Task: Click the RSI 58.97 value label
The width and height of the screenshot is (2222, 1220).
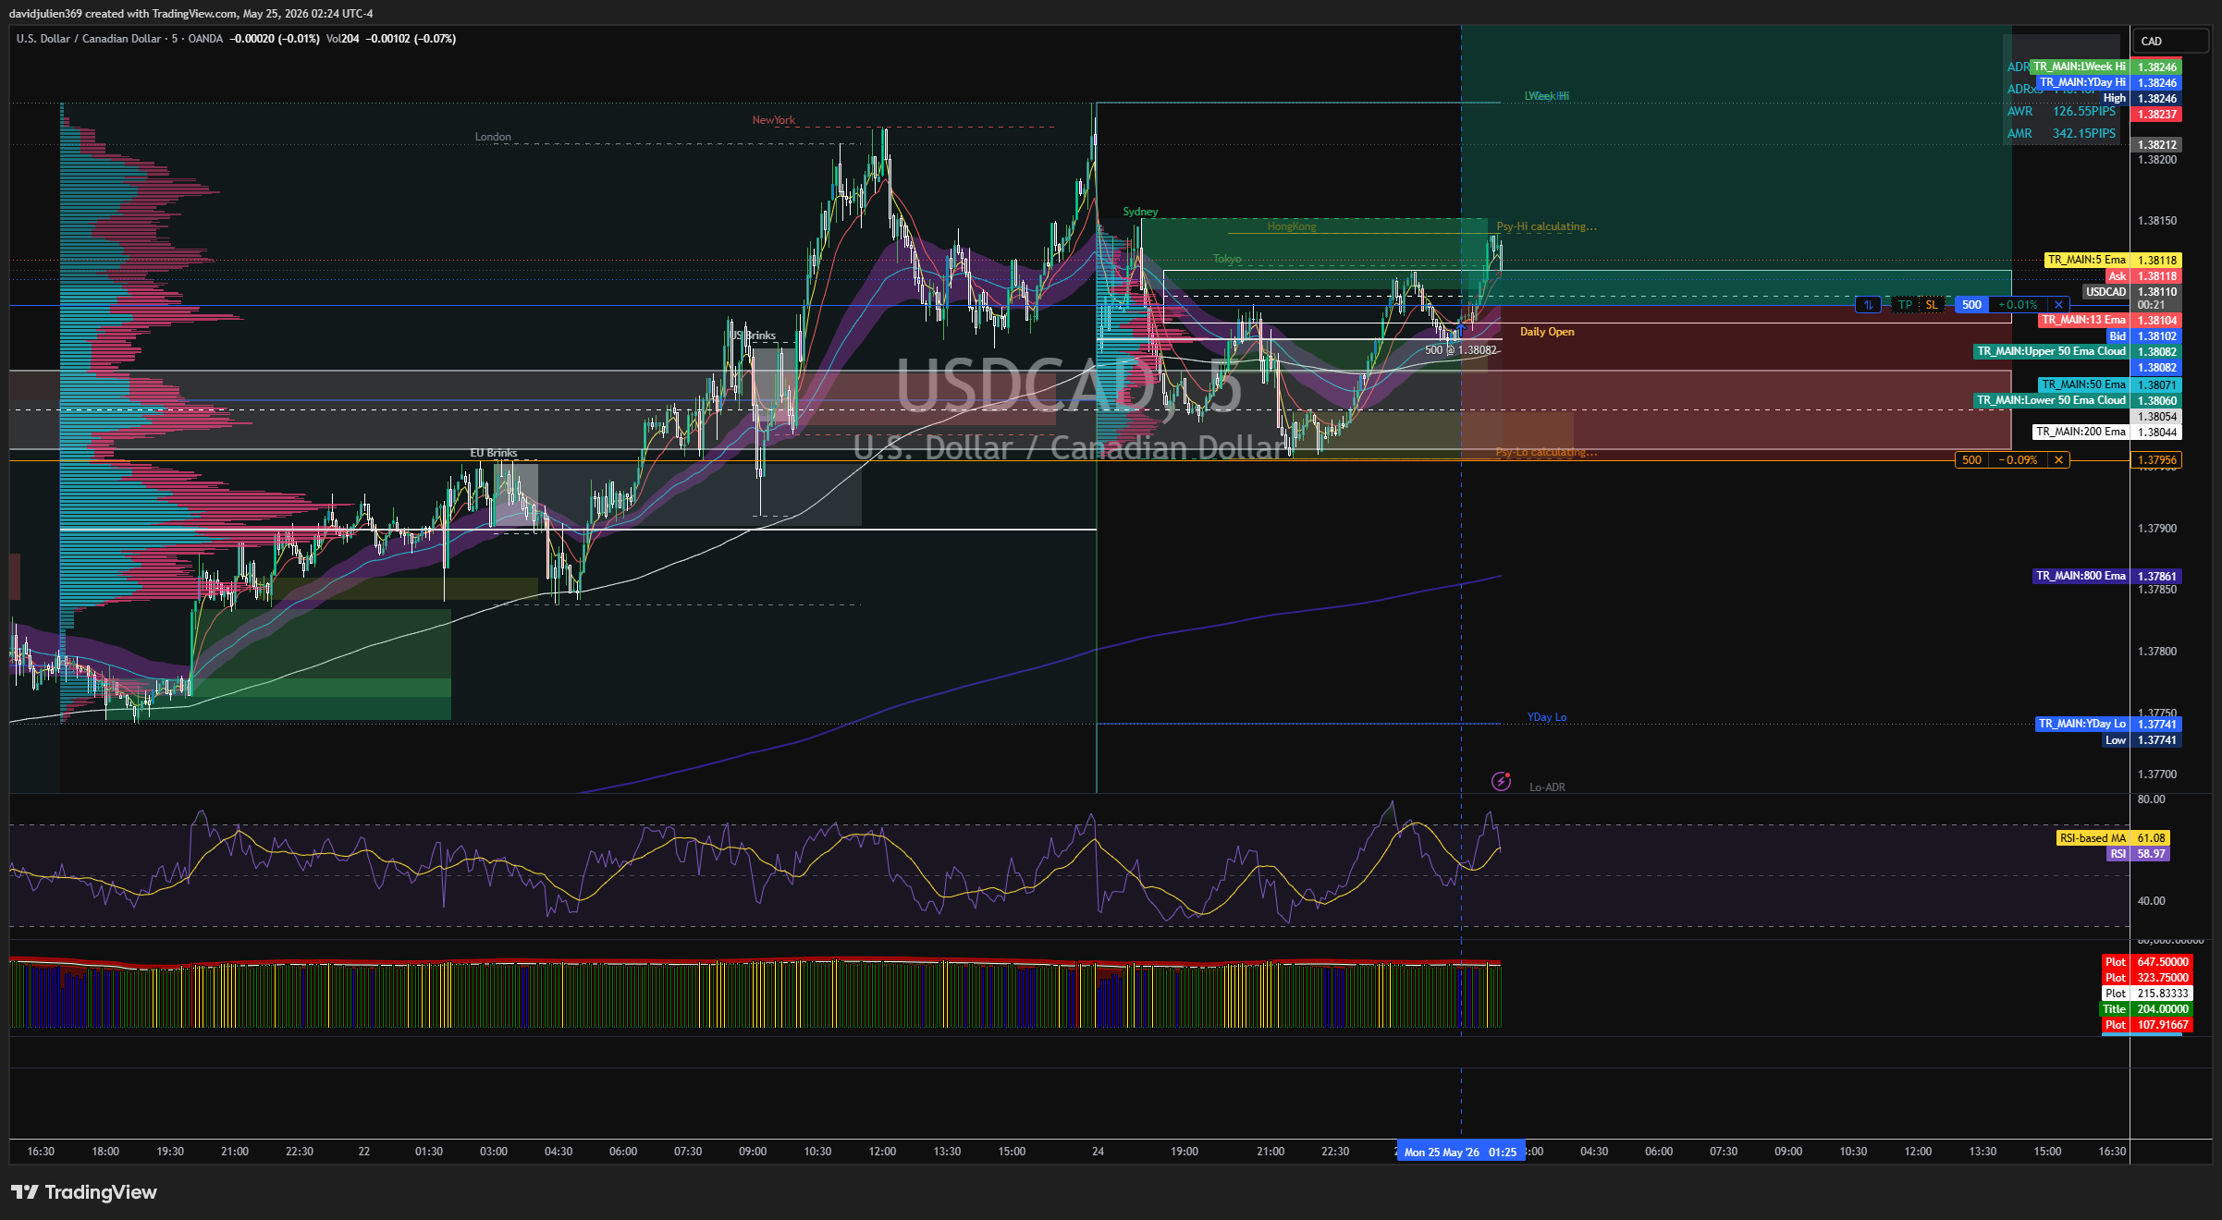Action: tap(2138, 854)
